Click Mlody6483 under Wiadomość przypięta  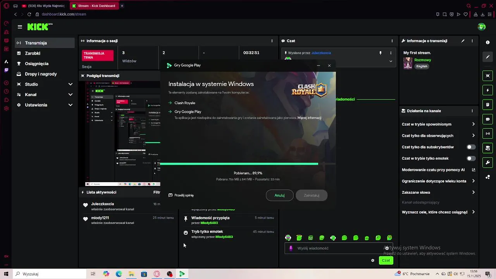tap(209, 223)
